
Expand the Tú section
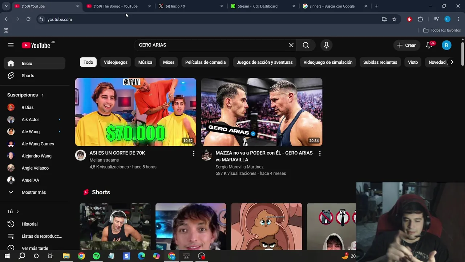pyautogui.click(x=13, y=211)
